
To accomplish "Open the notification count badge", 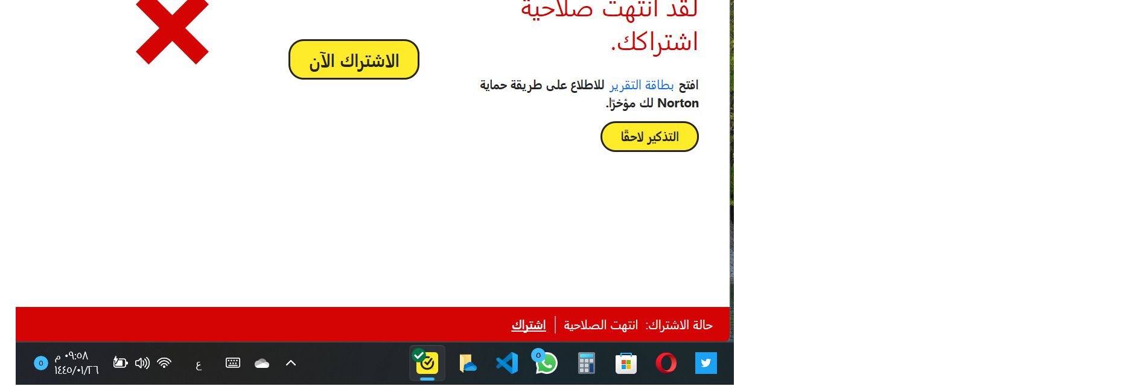I will tap(40, 363).
